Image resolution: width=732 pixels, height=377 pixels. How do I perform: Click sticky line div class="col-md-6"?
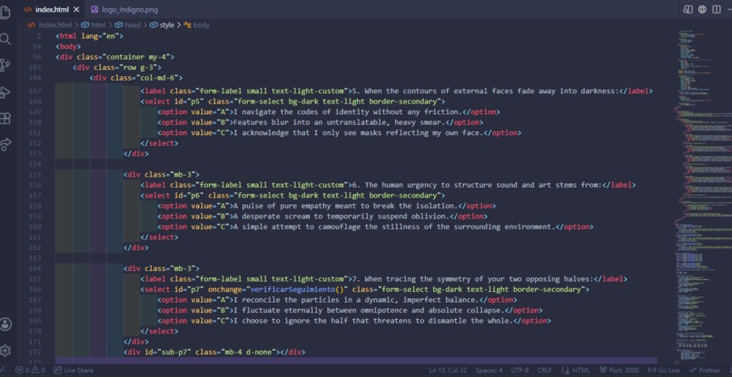point(136,78)
